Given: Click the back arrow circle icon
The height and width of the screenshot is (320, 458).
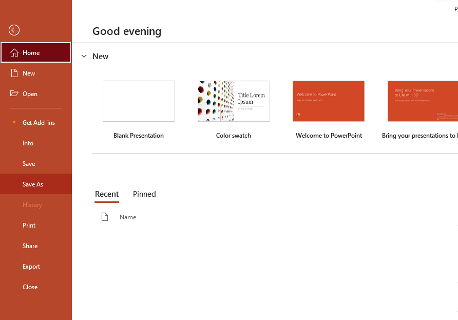Looking at the screenshot, I should 14,30.
